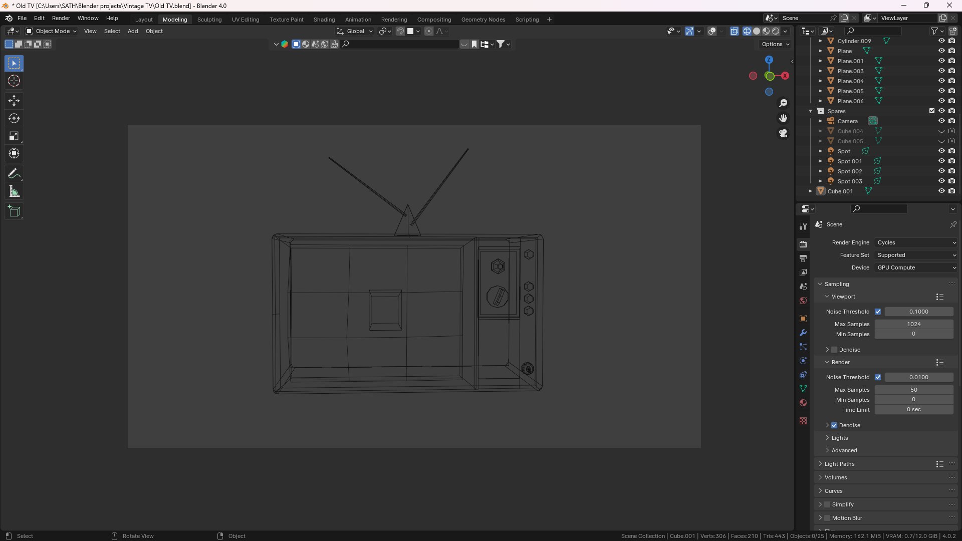Open the viewport View menu
Viewport: 962px width, 541px height.
coord(90,31)
